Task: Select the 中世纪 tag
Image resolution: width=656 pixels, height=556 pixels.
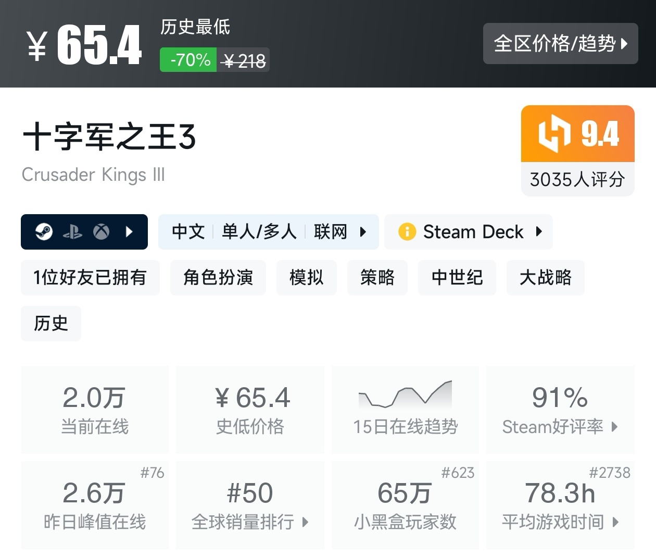Action: tap(457, 277)
